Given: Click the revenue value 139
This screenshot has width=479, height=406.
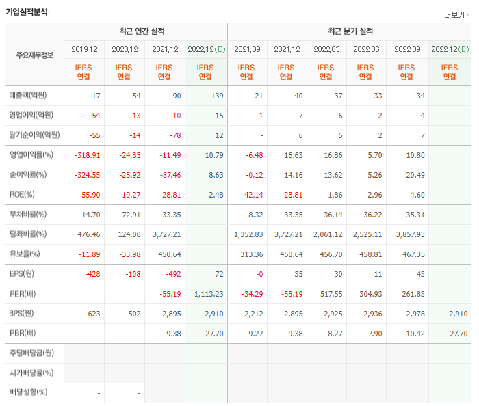Looking at the screenshot, I should pyautogui.click(x=217, y=96).
